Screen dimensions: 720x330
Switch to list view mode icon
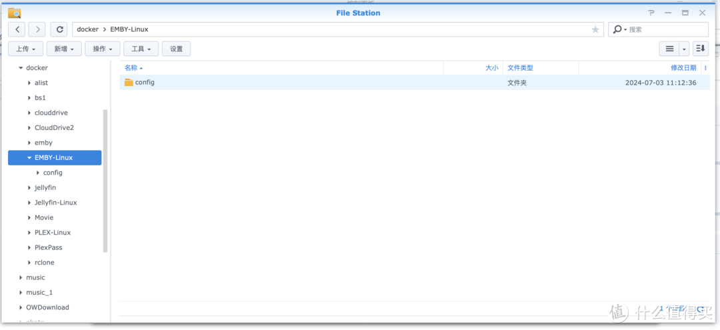[x=669, y=49]
